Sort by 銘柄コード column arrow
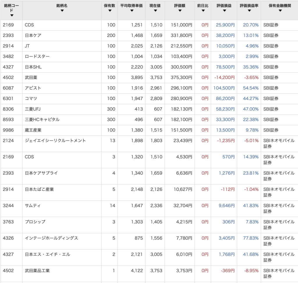 pos(12,15)
